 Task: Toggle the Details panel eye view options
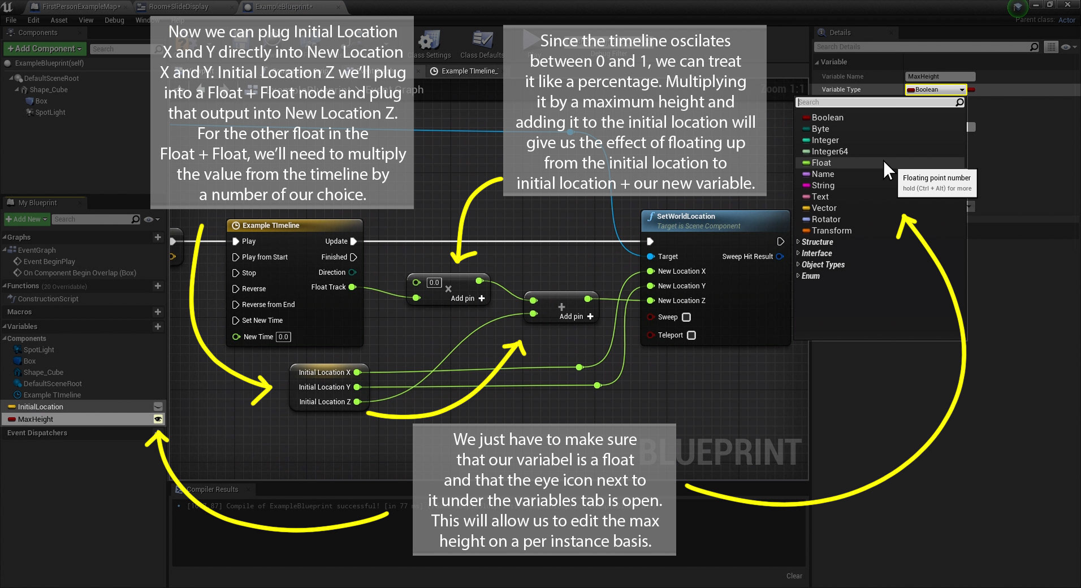[x=1069, y=47]
